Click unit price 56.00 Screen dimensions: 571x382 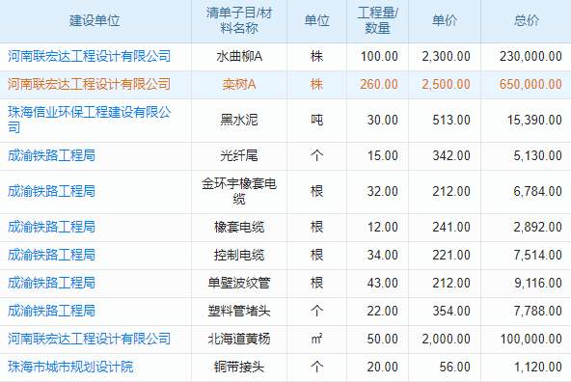click(454, 367)
